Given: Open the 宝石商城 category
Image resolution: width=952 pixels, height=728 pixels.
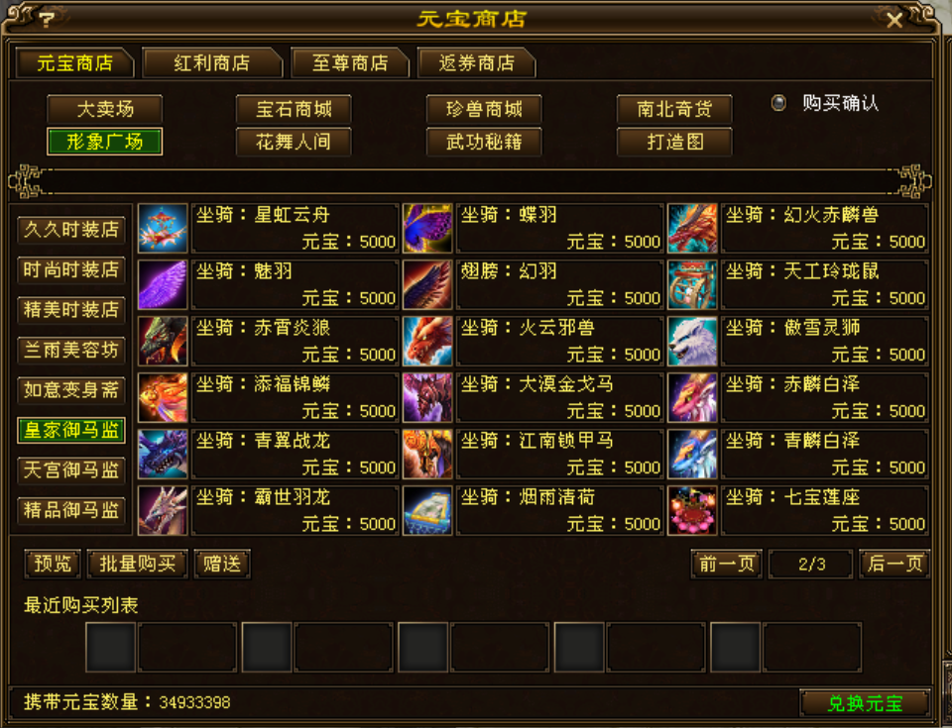Looking at the screenshot, I should pos(294,109).
